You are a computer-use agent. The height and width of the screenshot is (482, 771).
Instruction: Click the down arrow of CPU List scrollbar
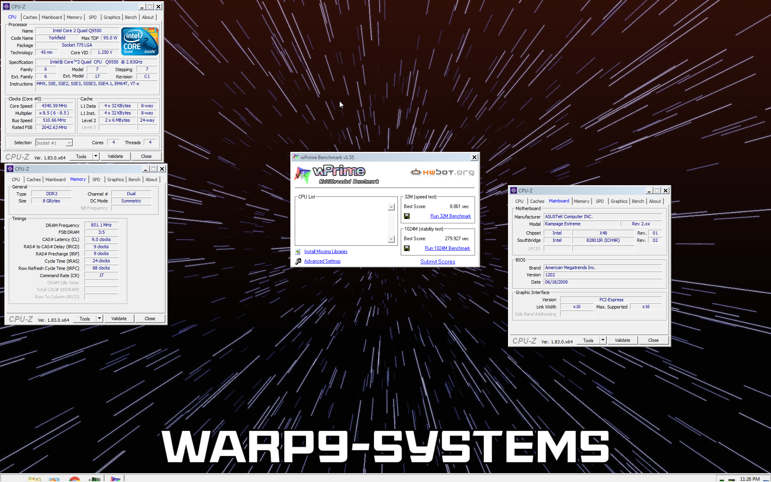[x=391, y=239]
